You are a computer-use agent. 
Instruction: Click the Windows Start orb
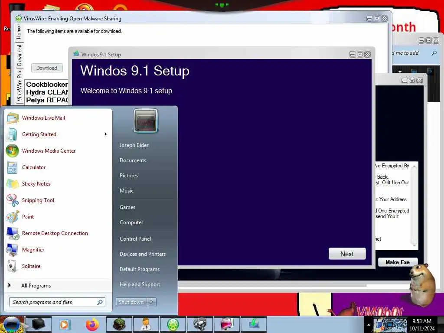click(12, 324)
